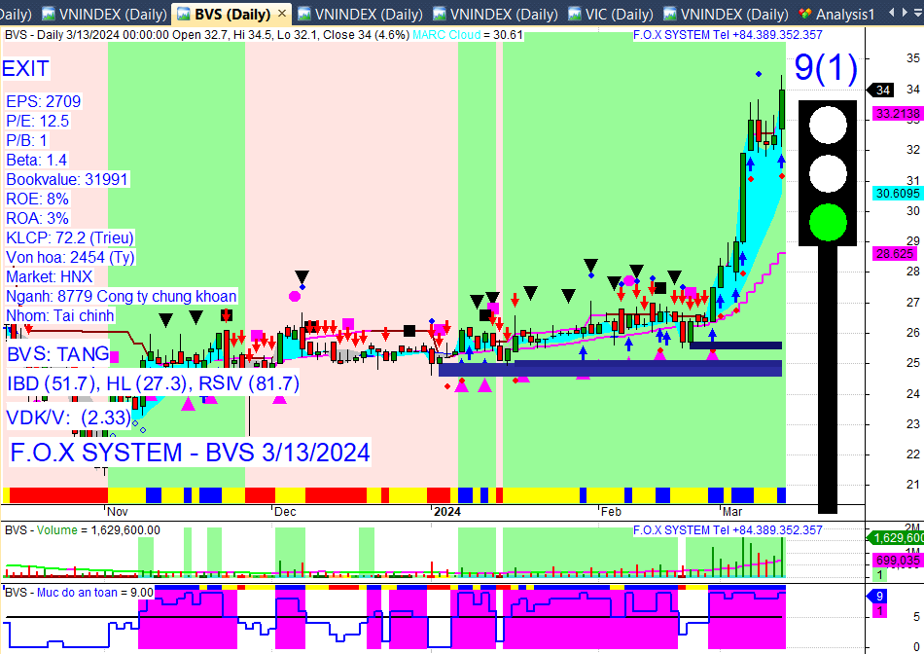Switch to the VIC (Daily) tab
The width and height of the screenshot is (924, 654).
(x=612, y=14)
